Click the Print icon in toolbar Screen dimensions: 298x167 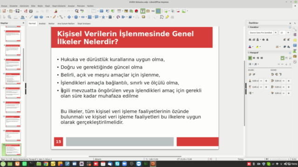[x=31, y=11]
